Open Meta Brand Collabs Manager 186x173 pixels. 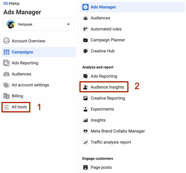118,131
